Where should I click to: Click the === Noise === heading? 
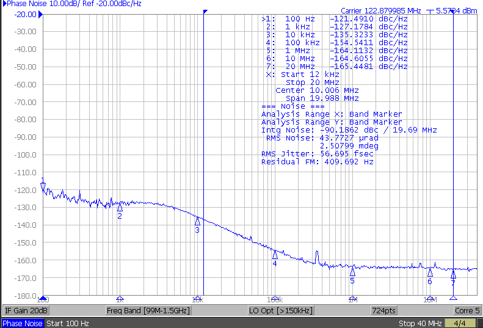[292, 106]
